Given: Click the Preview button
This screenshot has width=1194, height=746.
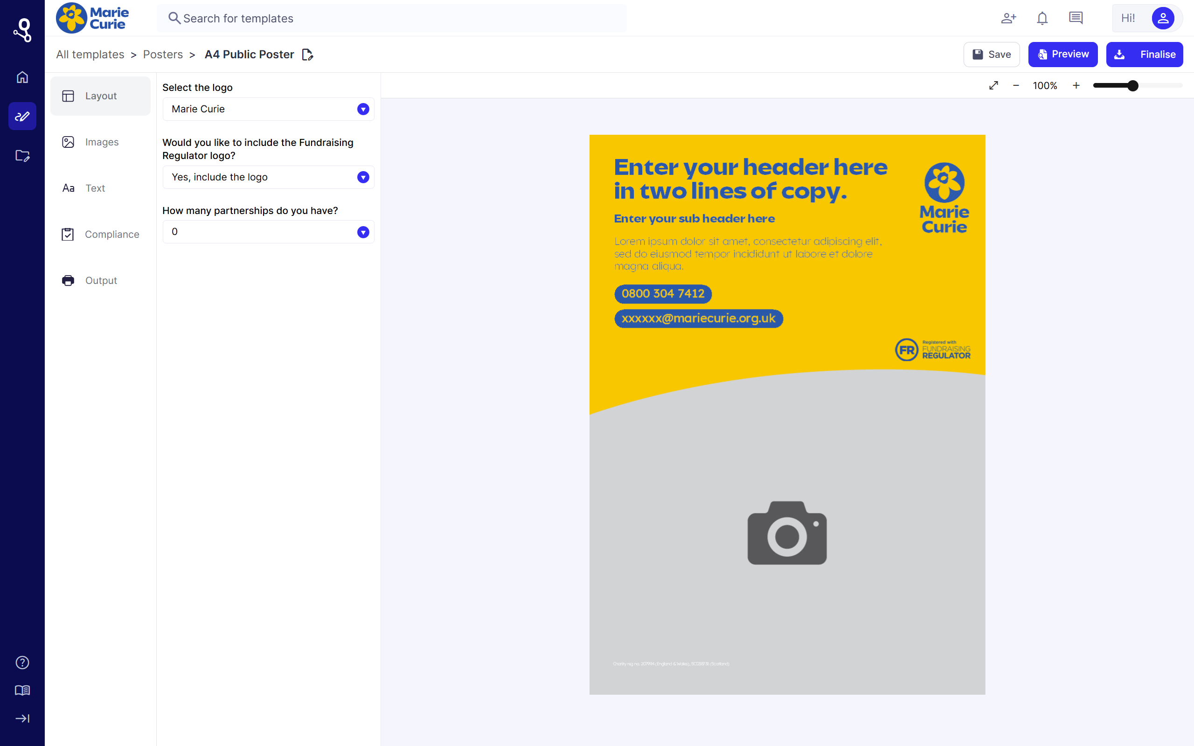Looking at the screenshot, I should click(1063, 54).
